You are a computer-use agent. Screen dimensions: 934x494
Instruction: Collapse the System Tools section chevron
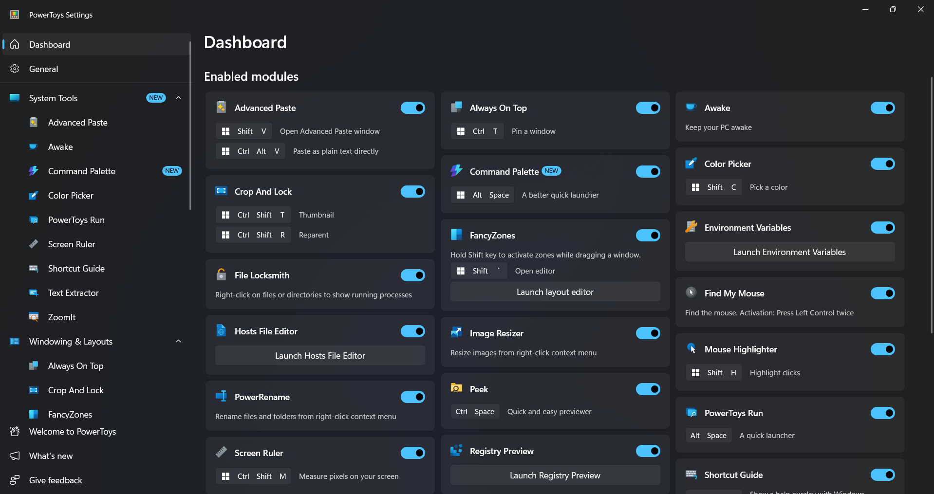click(179, 98)
